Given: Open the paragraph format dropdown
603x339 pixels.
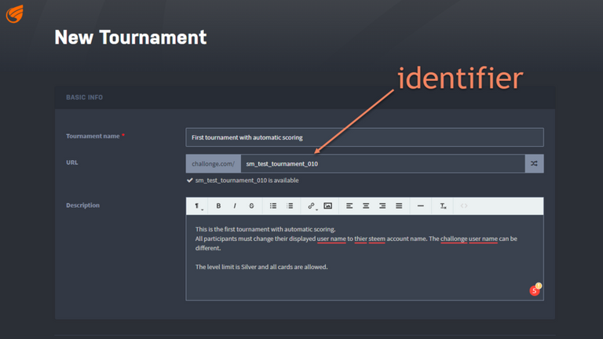Looking at the screenshot, I should pos(198,206).
